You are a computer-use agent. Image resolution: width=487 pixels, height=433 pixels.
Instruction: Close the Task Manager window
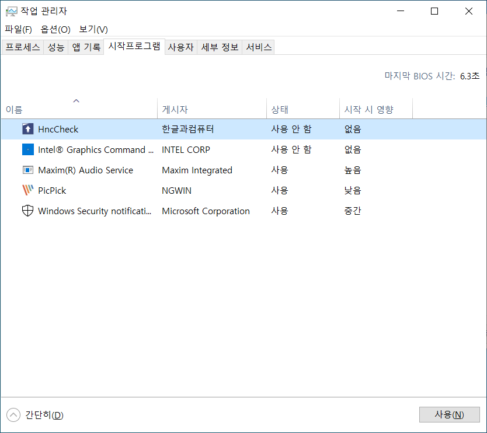coord(469,11)
